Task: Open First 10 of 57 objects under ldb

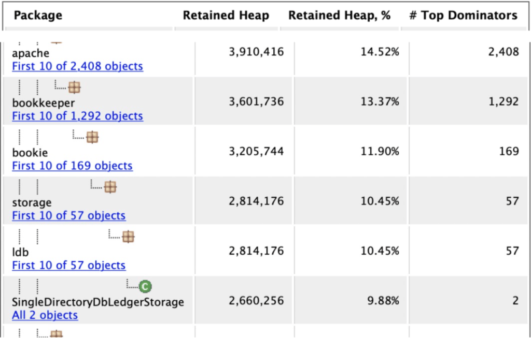Action: pyautogui.click(x=69, y=265)
